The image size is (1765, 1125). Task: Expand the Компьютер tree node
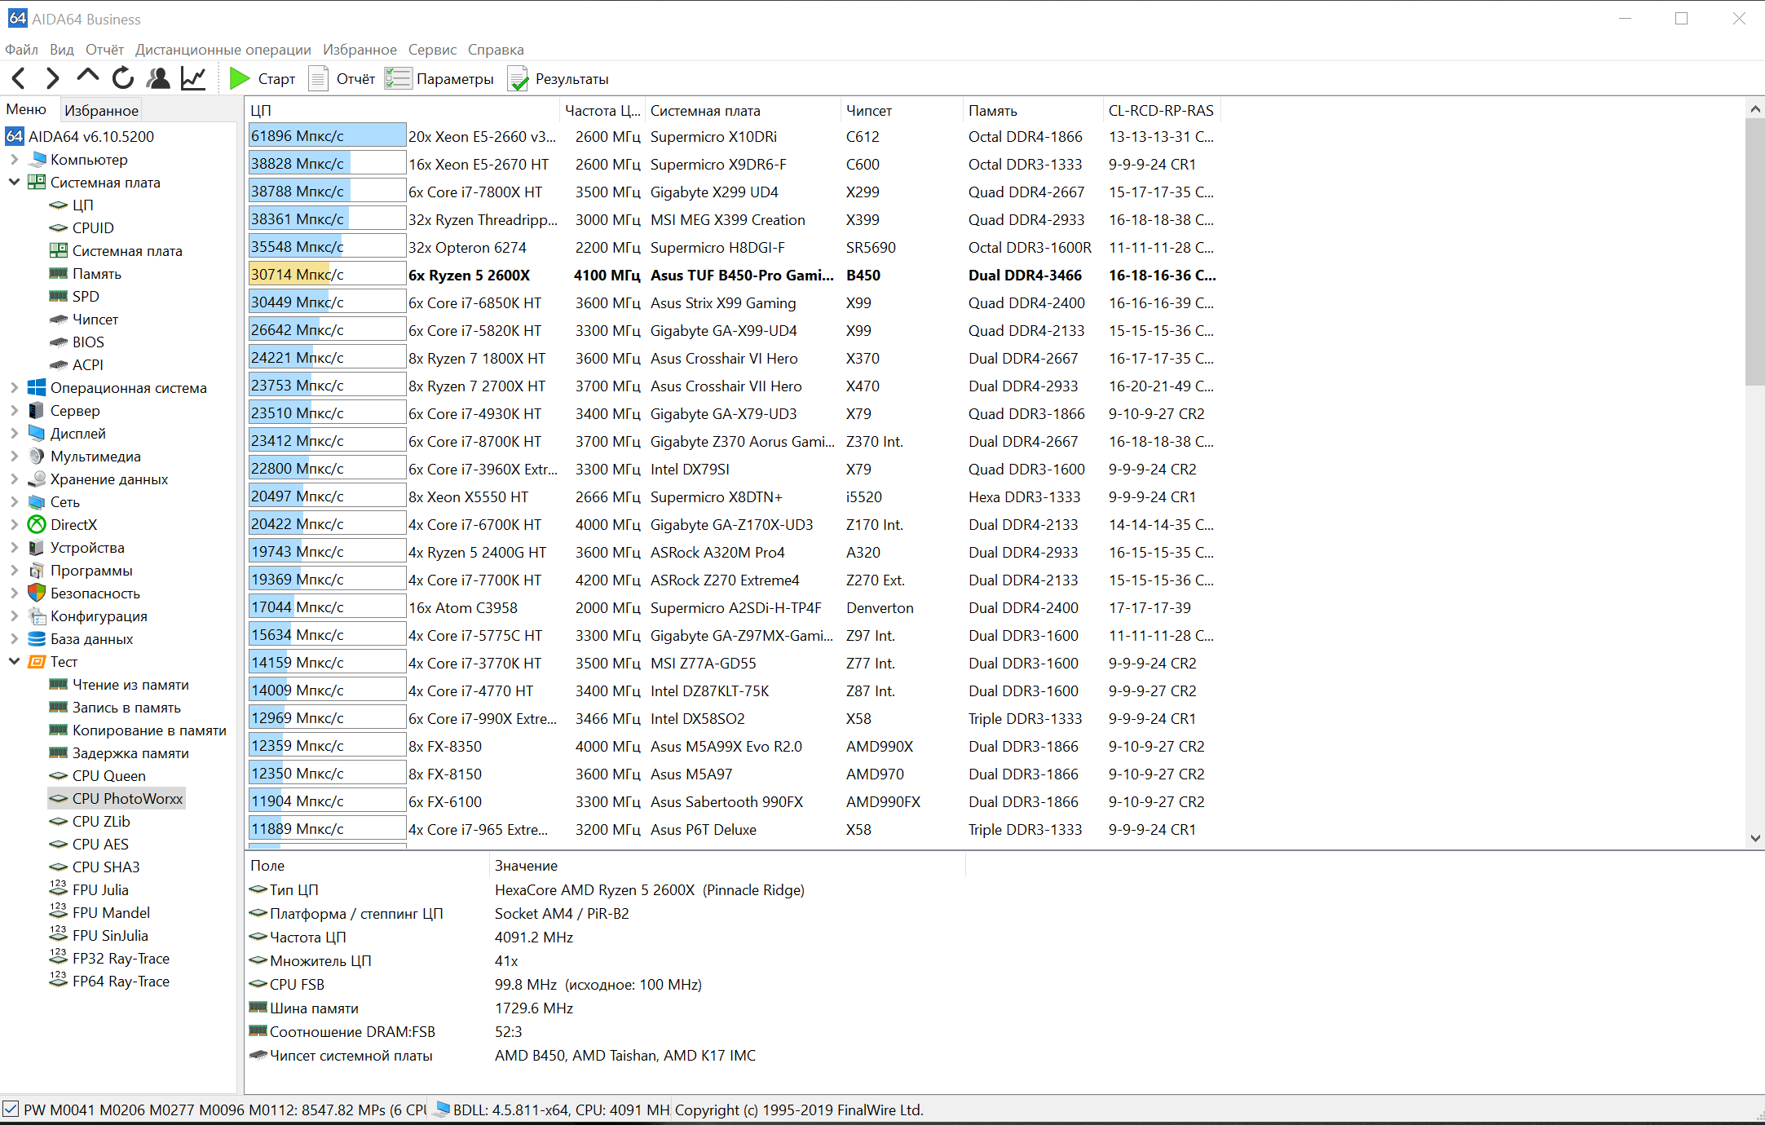14,159
